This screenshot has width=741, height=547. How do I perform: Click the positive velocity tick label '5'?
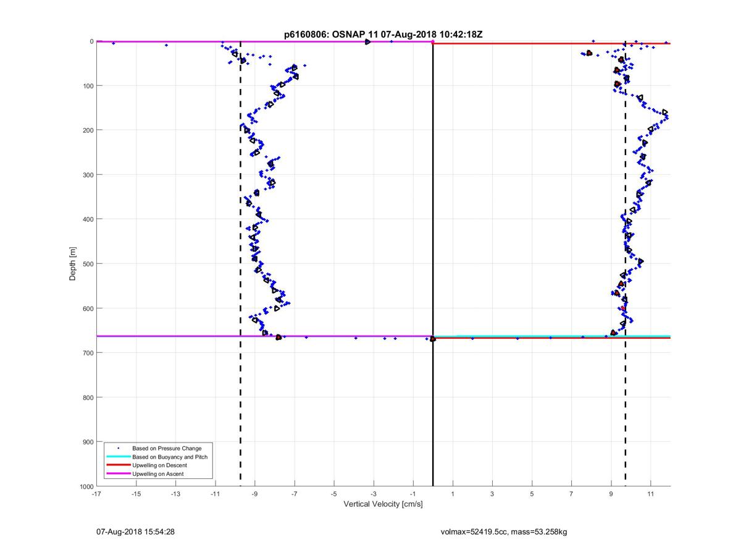pyautogui.click(x=532, y=494)
